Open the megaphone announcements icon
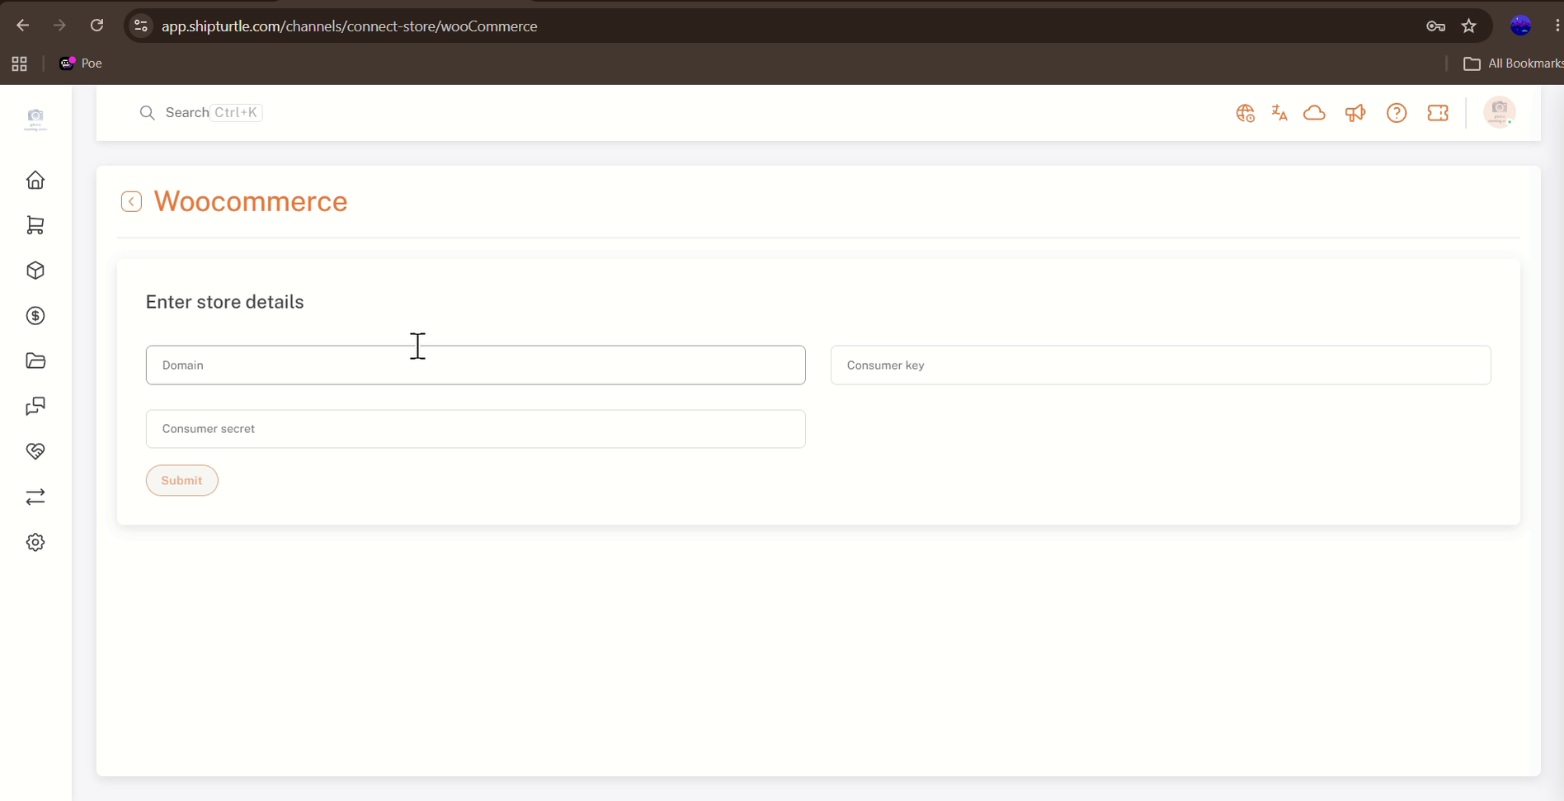 pyautogui.click(x=1355, y=113)
